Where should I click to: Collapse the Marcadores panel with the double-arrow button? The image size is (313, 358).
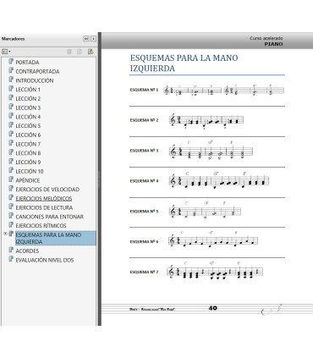point(86,39)
